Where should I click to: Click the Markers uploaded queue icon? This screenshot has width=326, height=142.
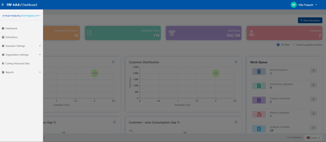259,114
